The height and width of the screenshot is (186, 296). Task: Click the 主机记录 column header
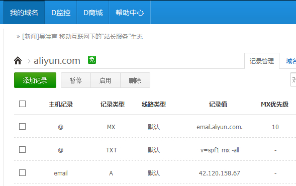pos(61,104)
